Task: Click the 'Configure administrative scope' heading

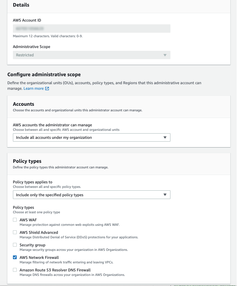Action: click(44, 75)
